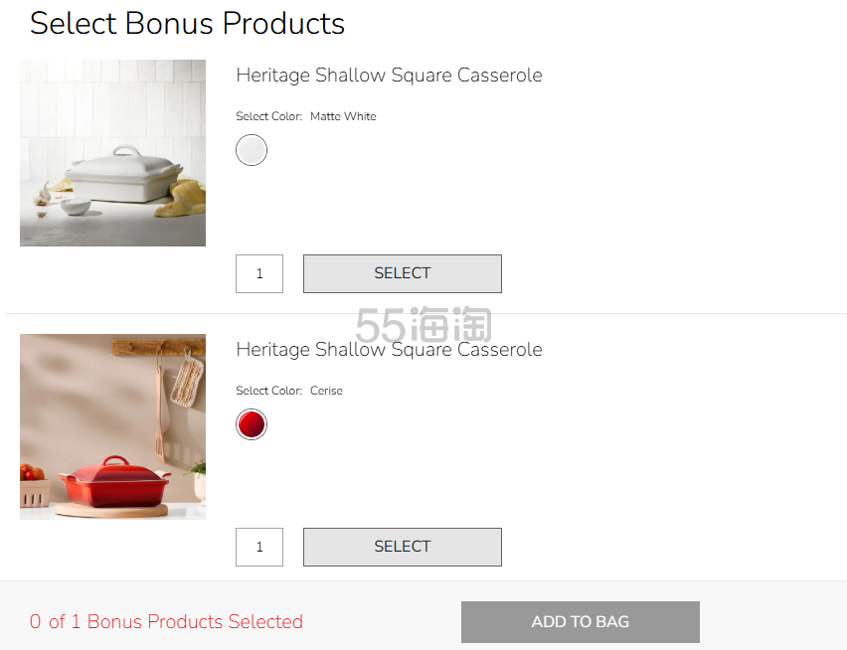Click quantity field for Cerise casserole
Image resolution: width=847 pixels, height=650 pixels.
pyautogui.click(x=259, y=547)
